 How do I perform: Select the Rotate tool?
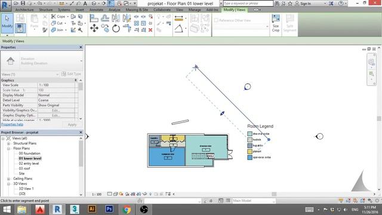point(116,28)
